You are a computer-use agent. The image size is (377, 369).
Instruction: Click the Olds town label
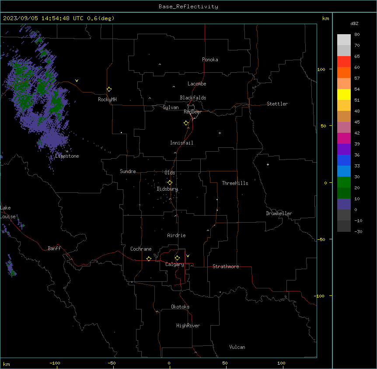click(170, 173)
